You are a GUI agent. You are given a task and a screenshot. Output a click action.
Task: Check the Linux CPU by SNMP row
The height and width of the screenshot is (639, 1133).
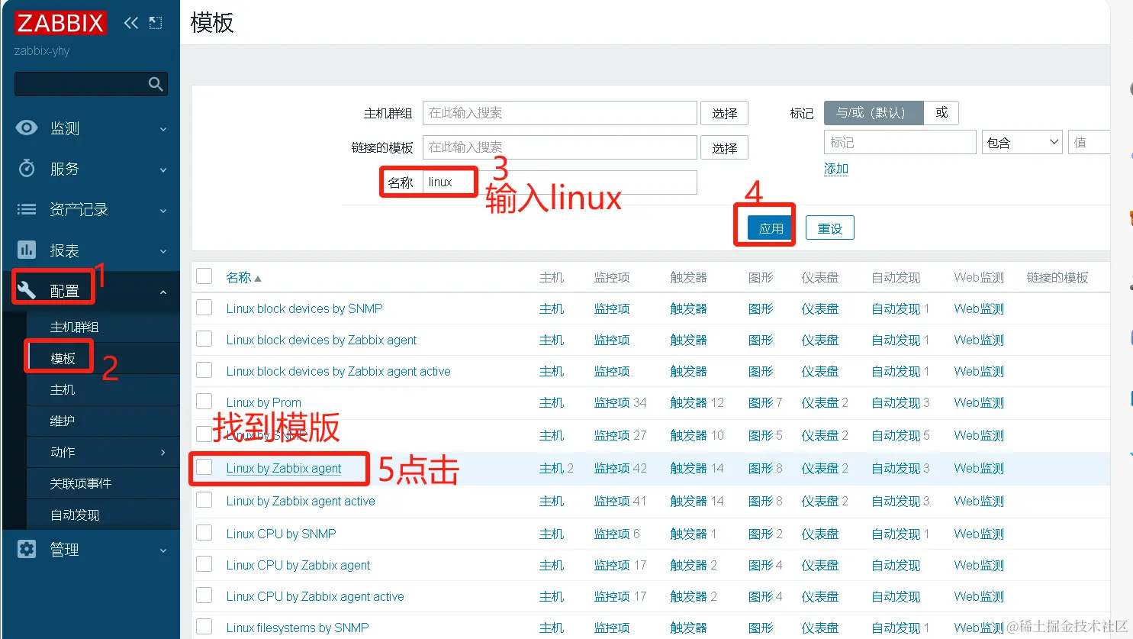tap(204, 532)
